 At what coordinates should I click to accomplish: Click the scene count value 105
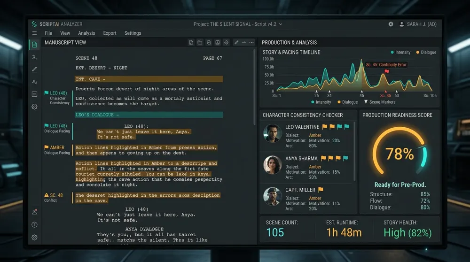pyautogui.click(x=275, y=233)
